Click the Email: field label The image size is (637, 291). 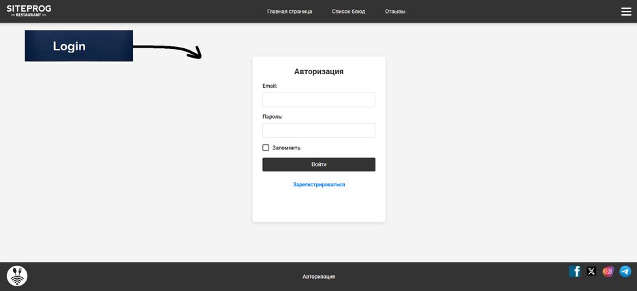pyautogui.click(x=270, y=86)
